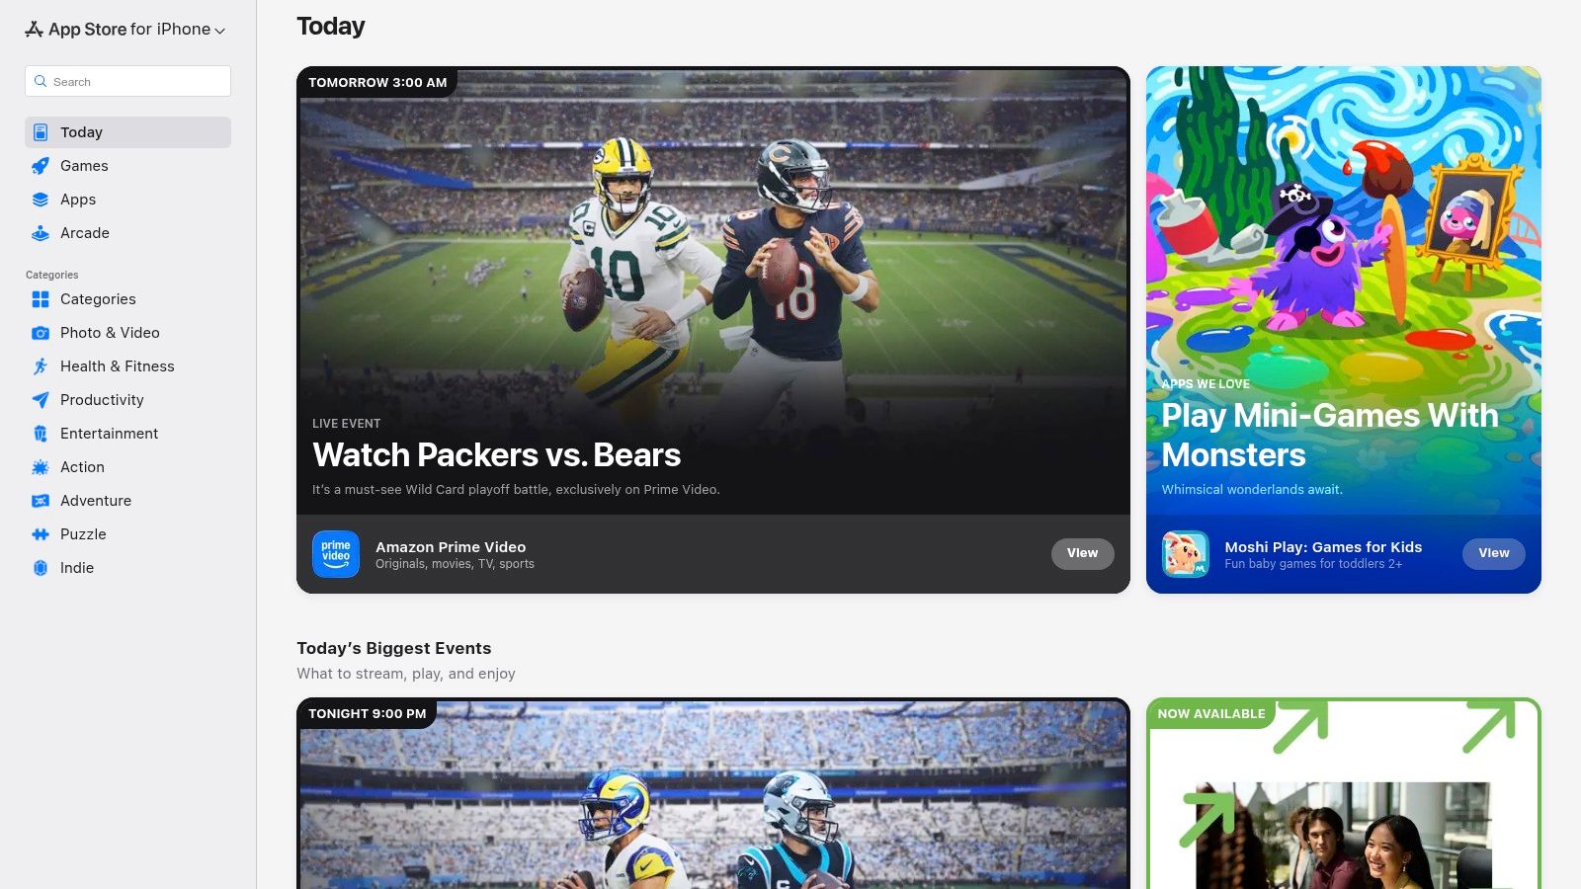The width and height of the screenshot is (1581, 889).
Task: Open the Now Available featured card
Action: [x=1344, y=793]
